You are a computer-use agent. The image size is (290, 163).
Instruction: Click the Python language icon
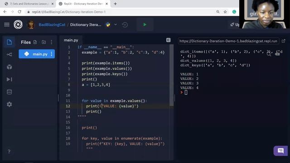pos(108,24)
